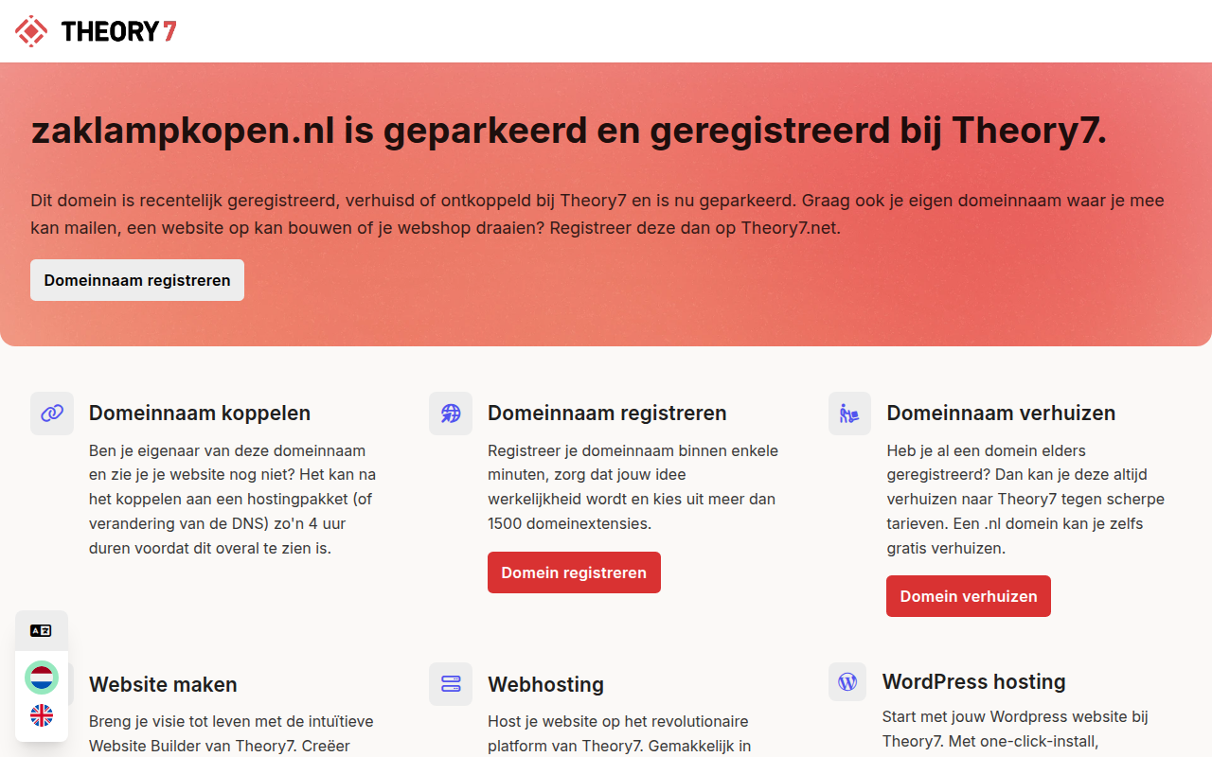Click the paragraph starting 'Dit domein is recentelijk'
Viewport: 1212px width, 757px height.
[597, 214]
